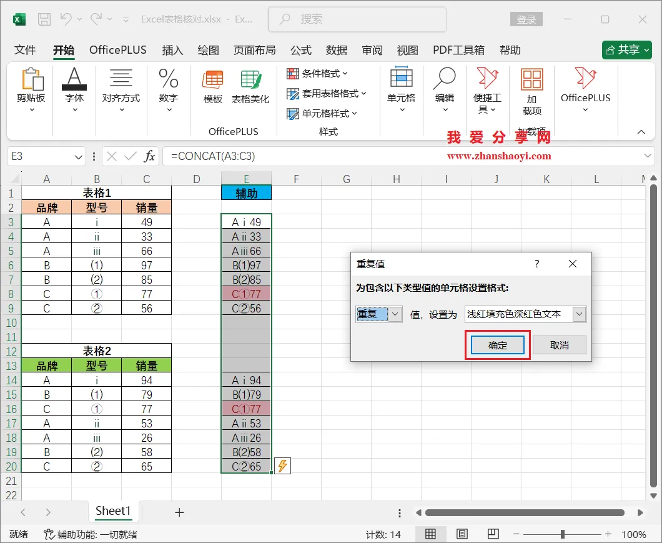Switch to the Data (数据) tab
This screenshot has height=543, width=662.
point(336,50)
